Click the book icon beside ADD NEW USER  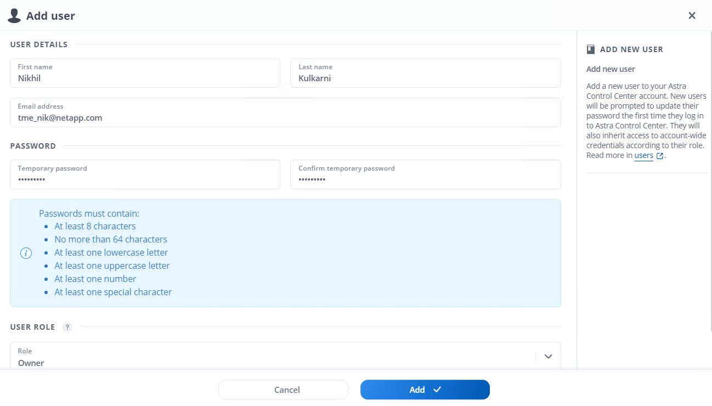(591, 49)
